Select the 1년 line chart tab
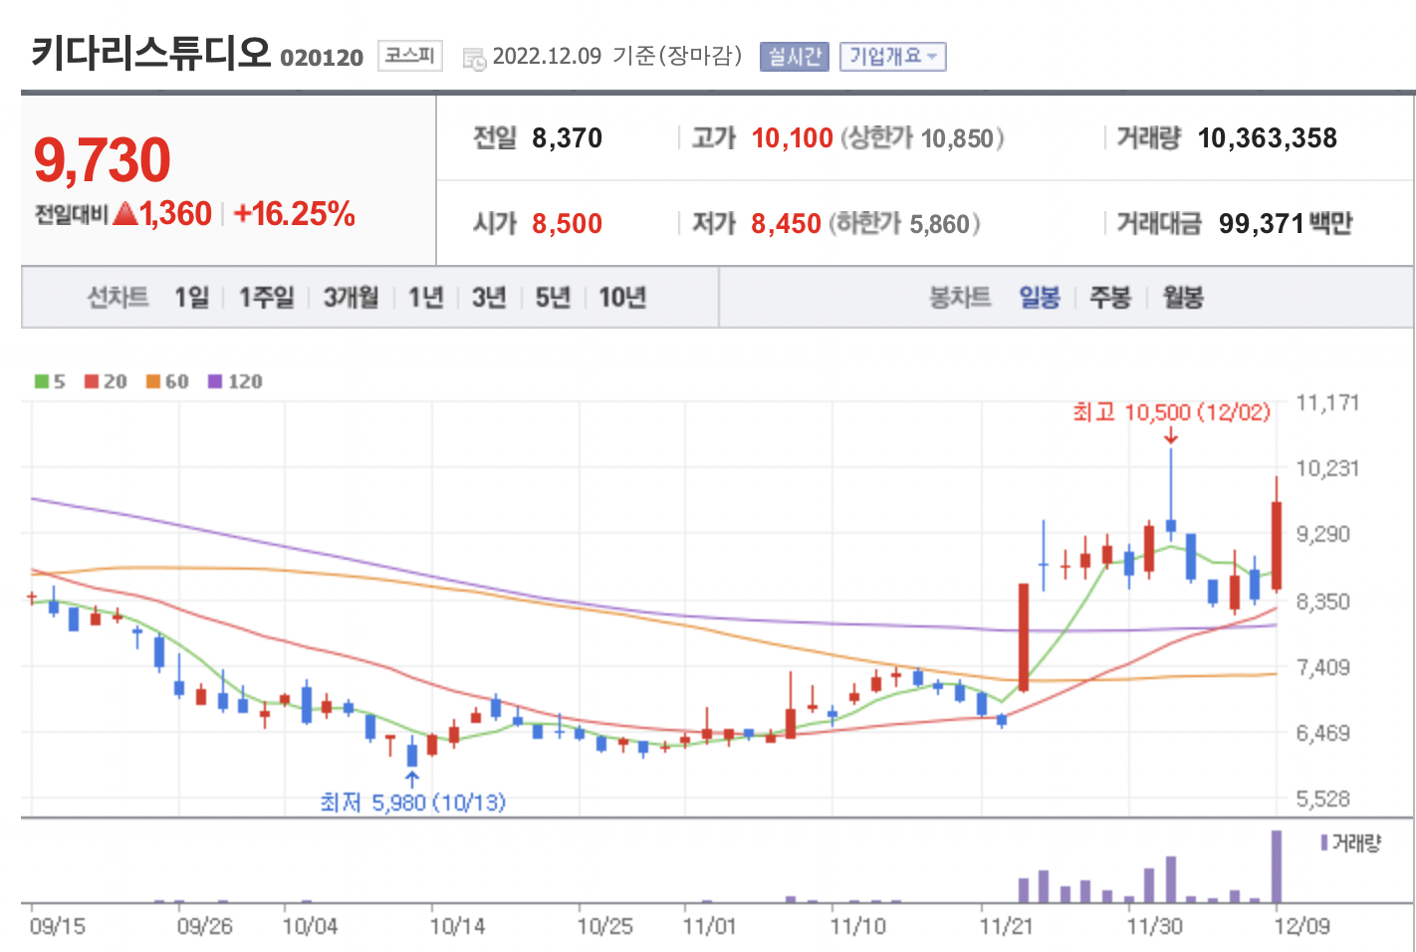Image resolution: width=1416 pixels, height=952 pixels. coord(425,297)
